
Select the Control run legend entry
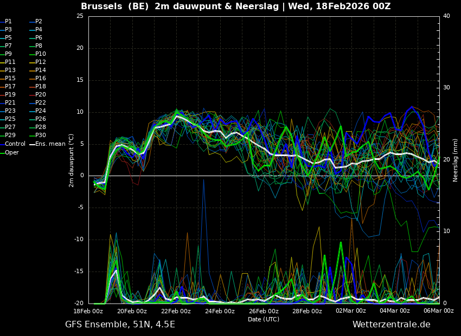13,144
